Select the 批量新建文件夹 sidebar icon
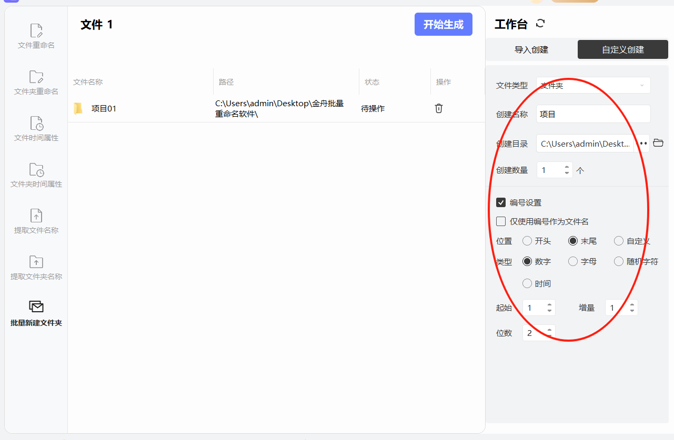674x440 pixels. pyautogui.click(x=36, y=306)
